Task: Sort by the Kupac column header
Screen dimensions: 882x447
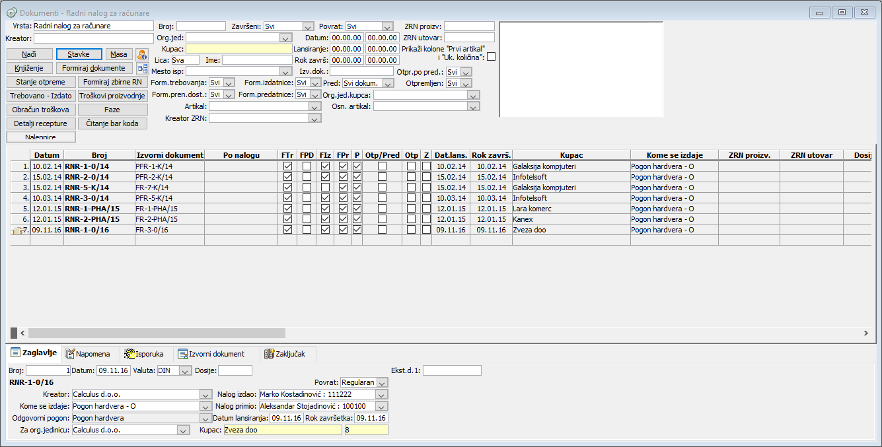Action: click(x=570, y=155)
